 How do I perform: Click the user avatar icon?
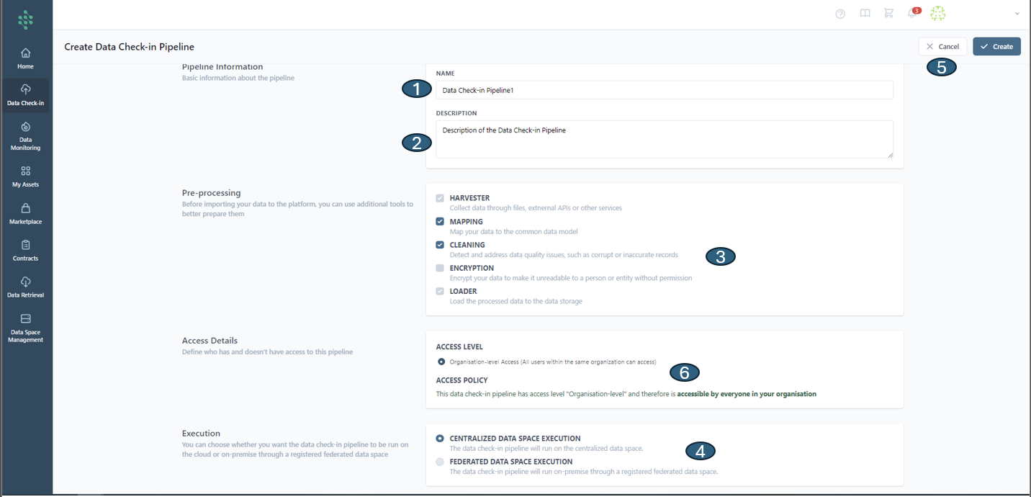click(937, 14)
